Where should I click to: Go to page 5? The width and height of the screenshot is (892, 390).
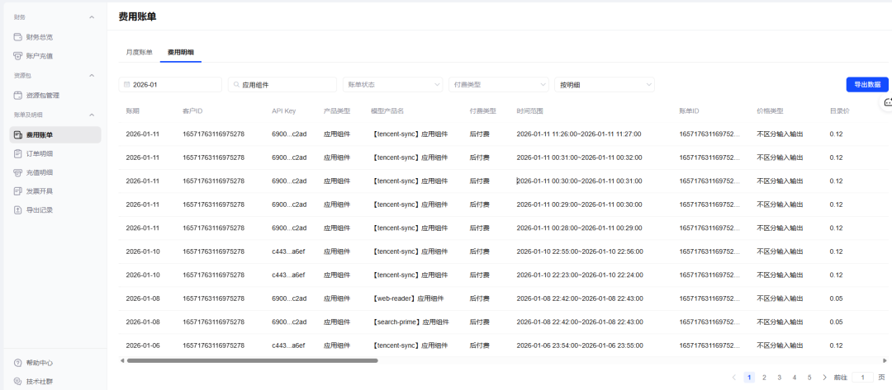pyautogui.click(x=809, y=378)
